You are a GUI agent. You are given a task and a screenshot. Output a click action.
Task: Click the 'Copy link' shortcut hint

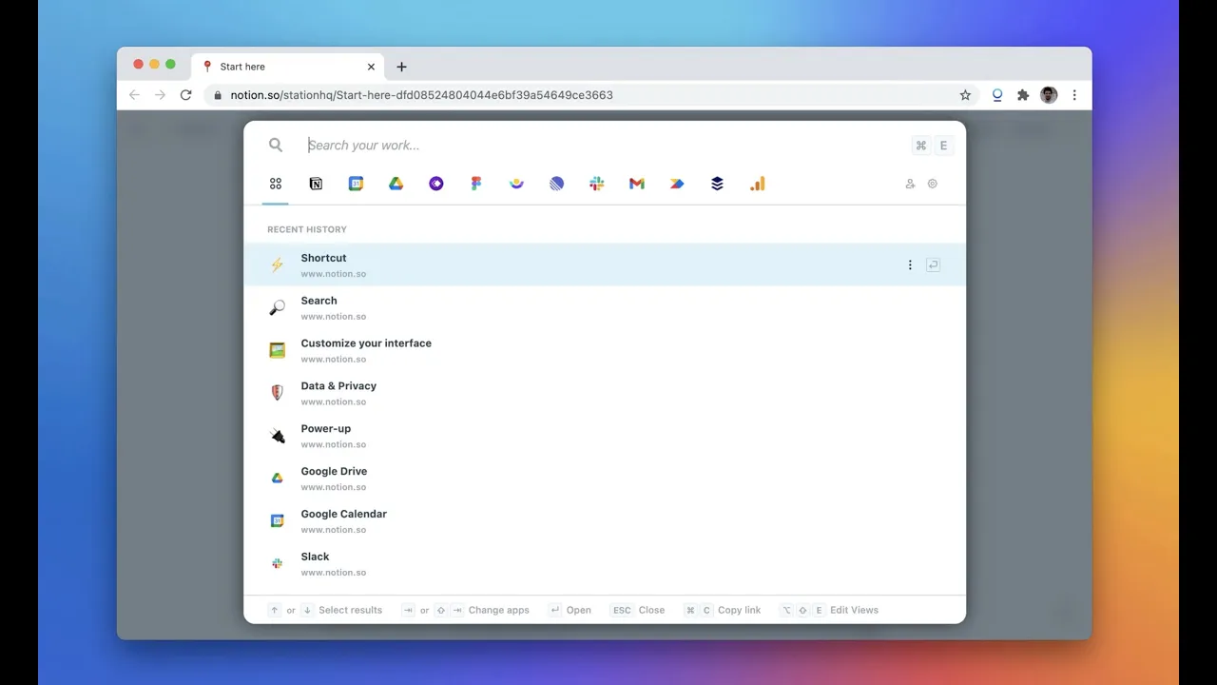pyautogui.click(x=723, y=610)
